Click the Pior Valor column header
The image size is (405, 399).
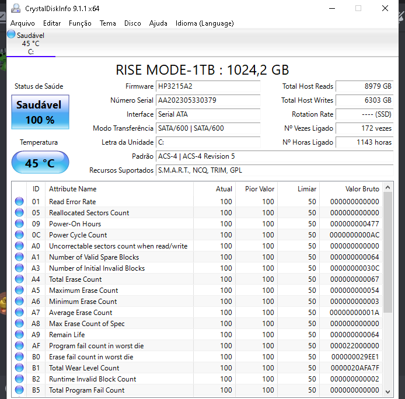tap(256, 189)
